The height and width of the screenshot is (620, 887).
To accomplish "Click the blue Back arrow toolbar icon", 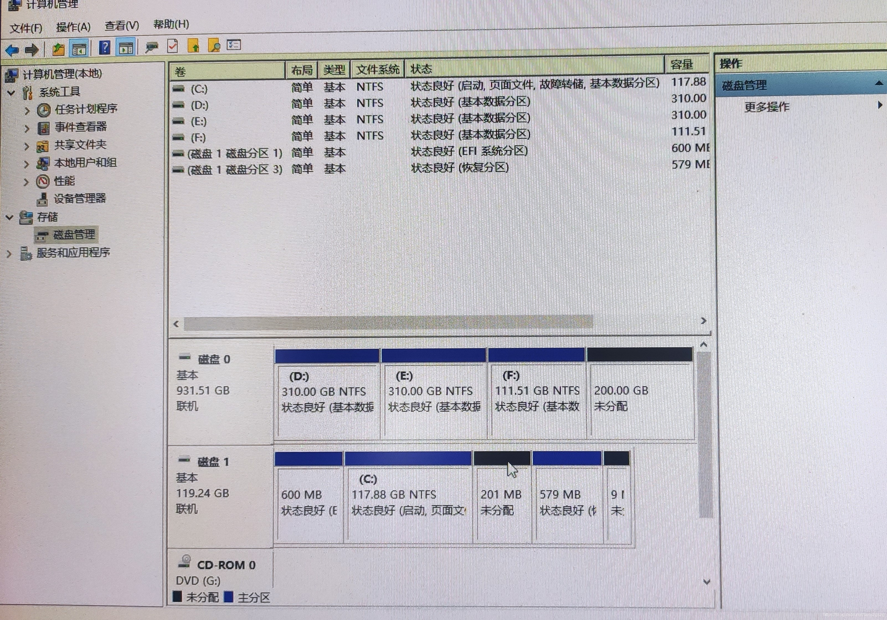I will coord(12,50).
